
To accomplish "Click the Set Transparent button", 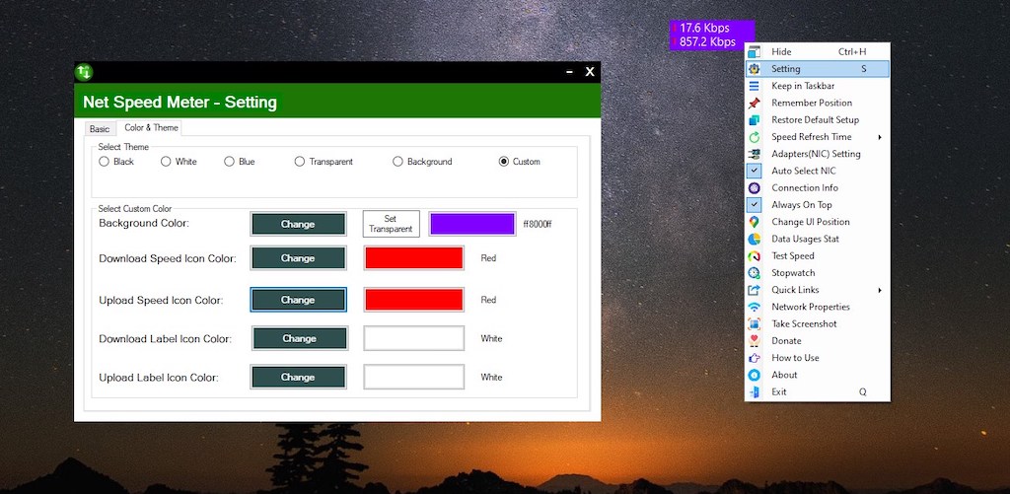I will 391,224.
